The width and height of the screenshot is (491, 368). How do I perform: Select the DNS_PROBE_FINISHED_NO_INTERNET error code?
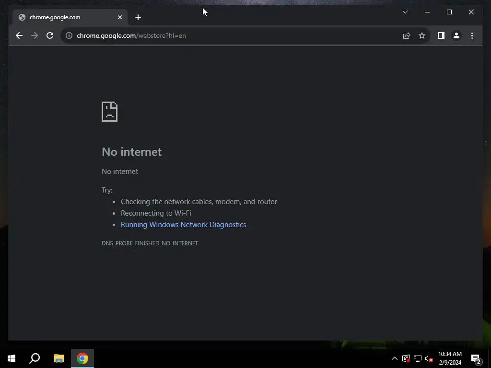150,243
